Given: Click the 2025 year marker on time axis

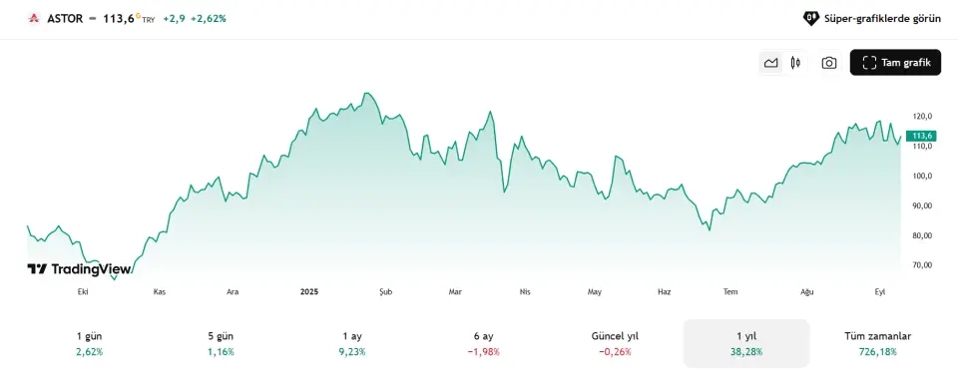Looking at the screenshot, I should click(309, 292).
